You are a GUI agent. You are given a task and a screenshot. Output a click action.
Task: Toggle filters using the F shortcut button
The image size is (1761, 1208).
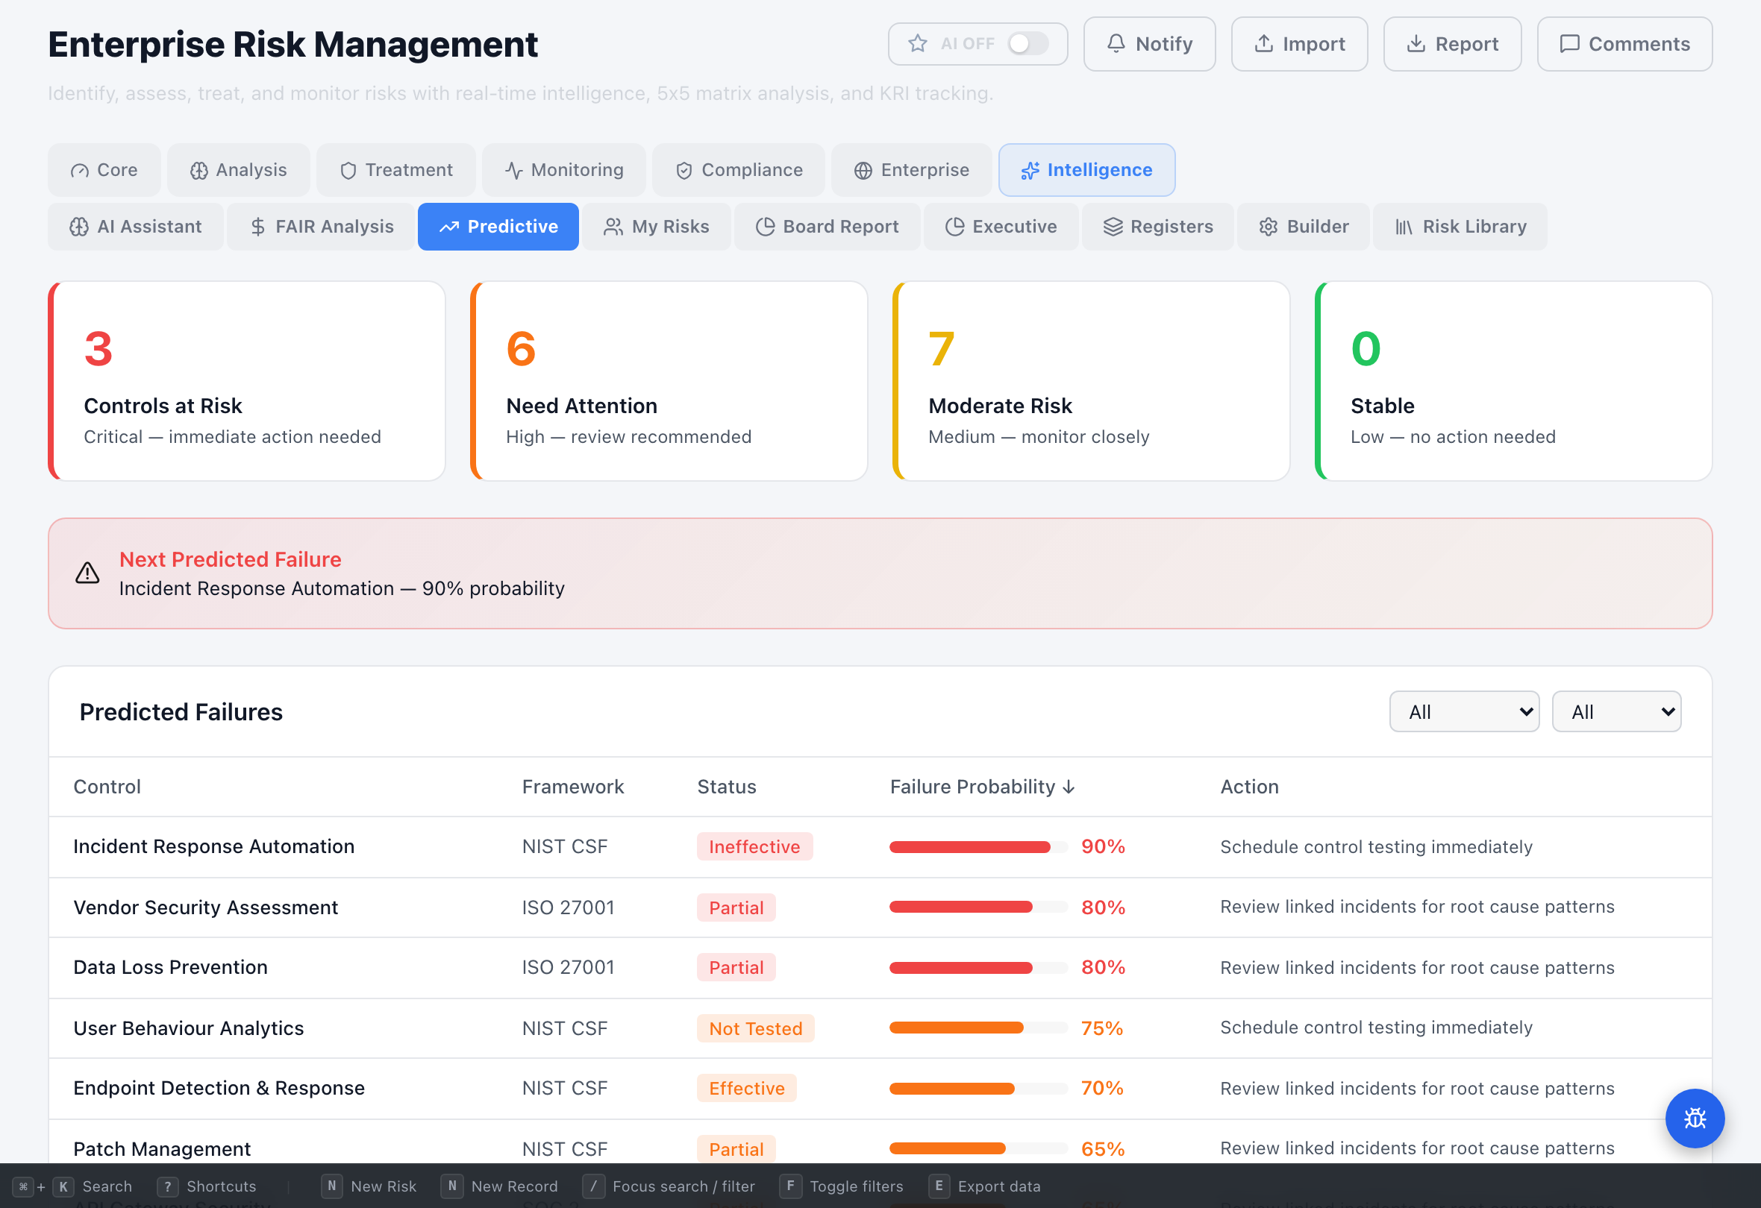(x=791, y=1186)
